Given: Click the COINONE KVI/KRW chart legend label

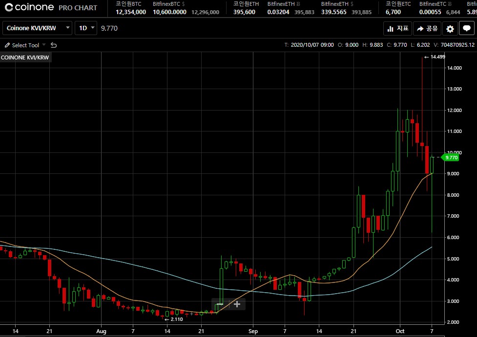Looking at the screenshot, I should point(25,57).
